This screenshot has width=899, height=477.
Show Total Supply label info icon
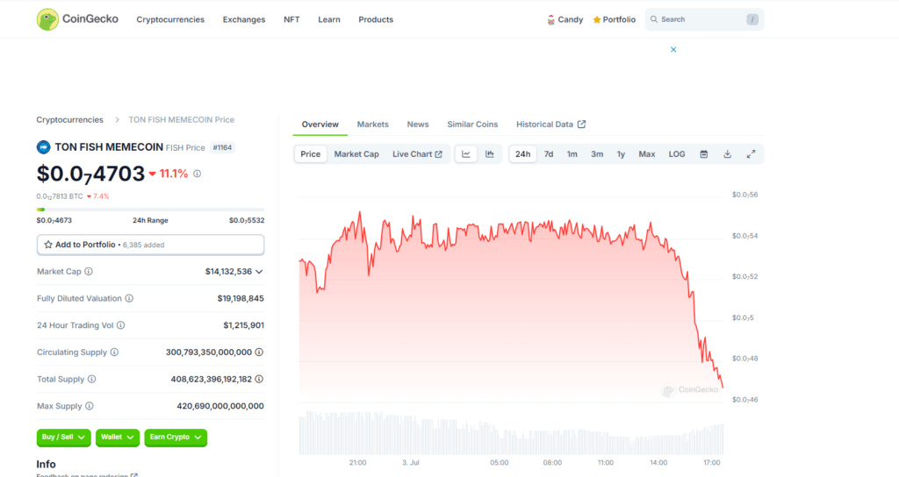[91, 379]
